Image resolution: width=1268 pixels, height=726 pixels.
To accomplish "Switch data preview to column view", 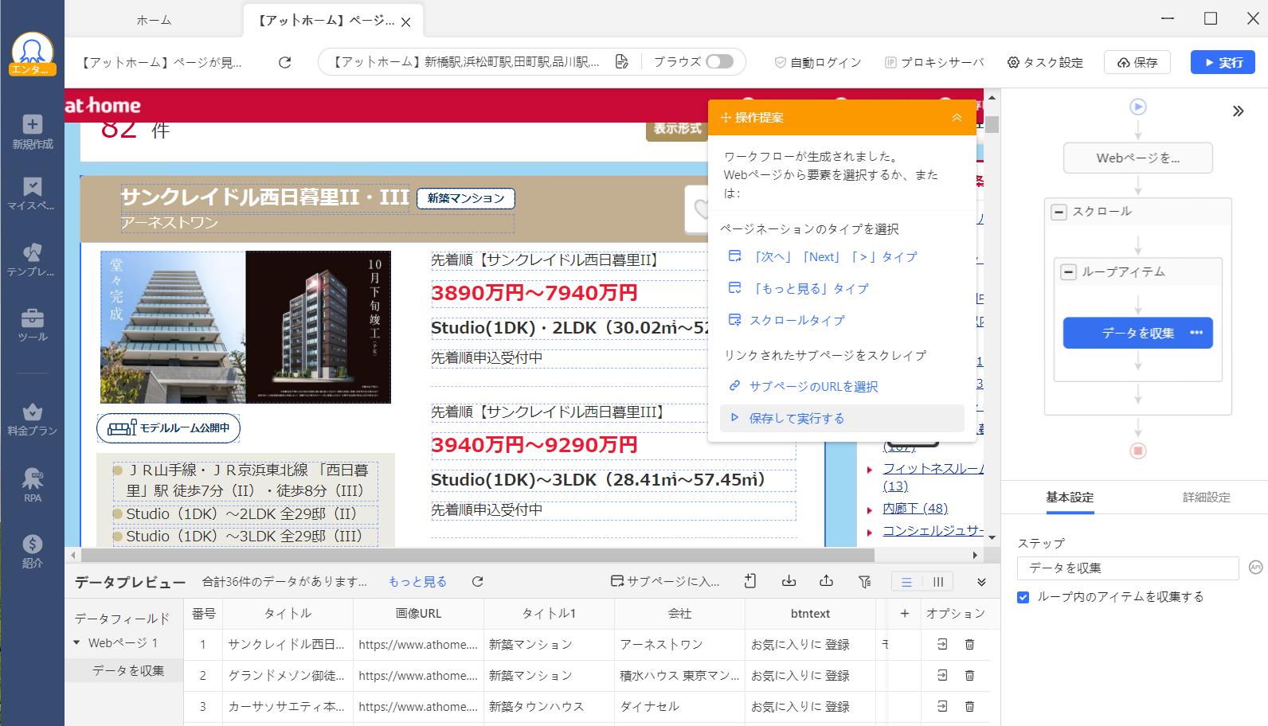I will pyautogui.click(x=938, y=583).
